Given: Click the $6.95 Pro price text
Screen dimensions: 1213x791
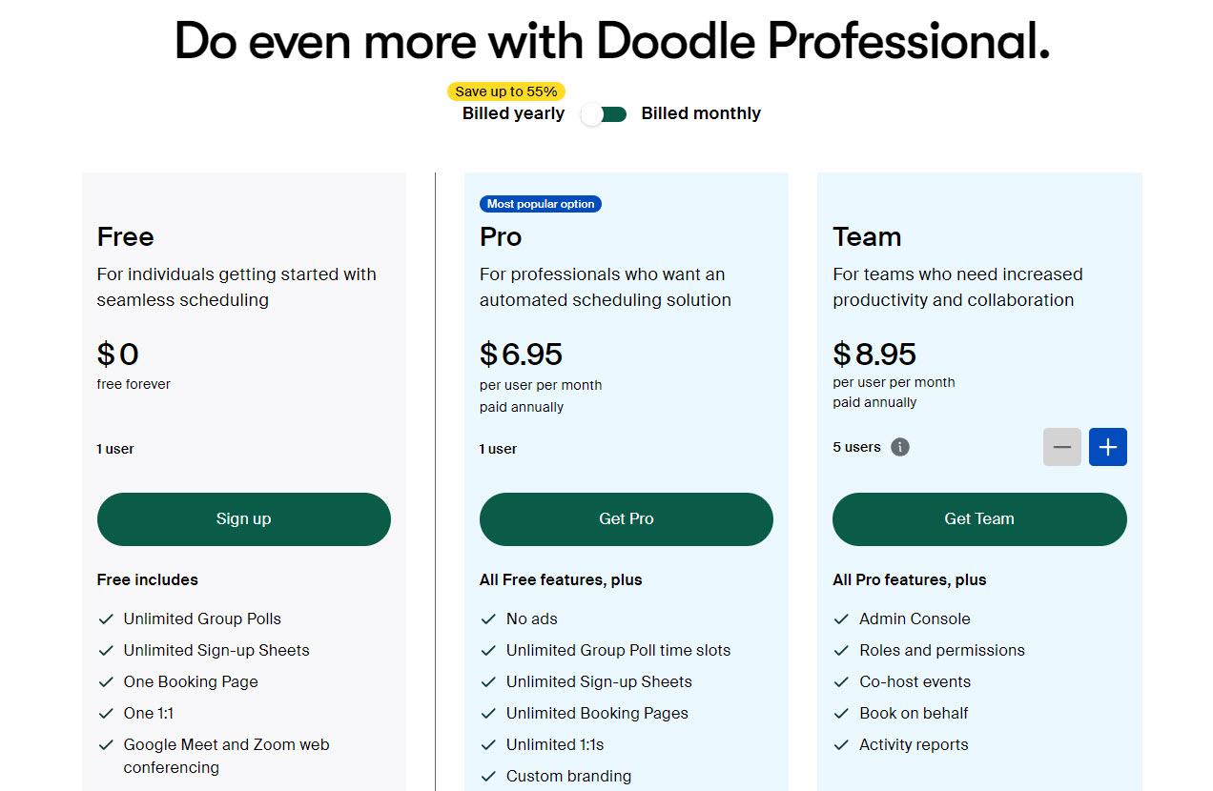Looking at the screenshot, I should 521,353.
